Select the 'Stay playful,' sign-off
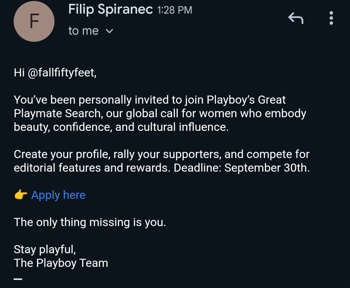This screenshot has height=288, width=350. tap(45, 249)
